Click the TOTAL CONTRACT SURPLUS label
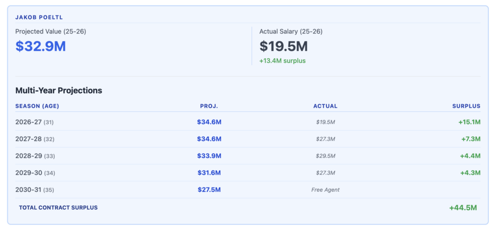This screenshot has height=231, width=495. coord(58,208)
